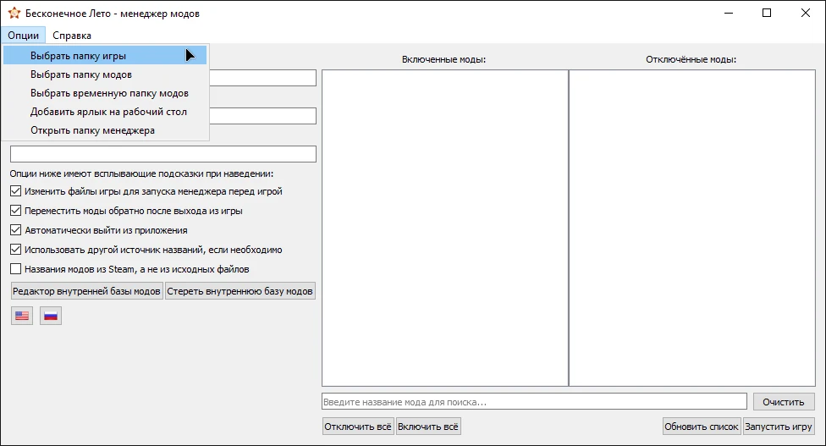Choose Выбрать папку игры menu entry

pos(105,55)
